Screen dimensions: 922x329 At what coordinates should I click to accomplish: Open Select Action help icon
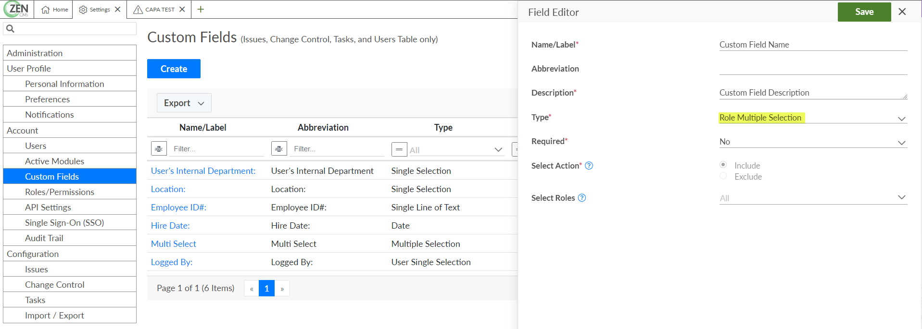click(589, 166)
